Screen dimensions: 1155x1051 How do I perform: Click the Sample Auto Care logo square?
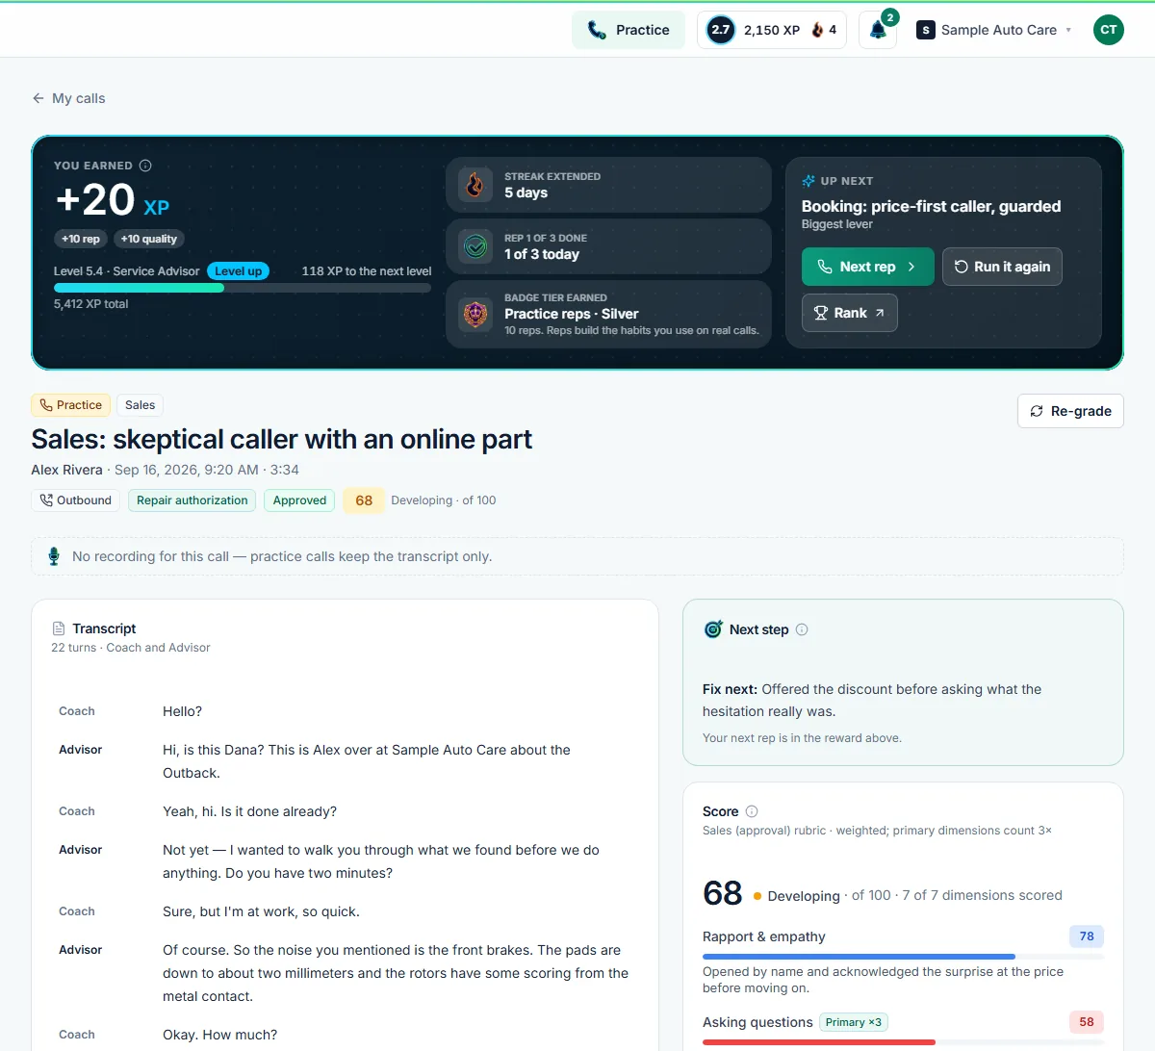point(926,30)
